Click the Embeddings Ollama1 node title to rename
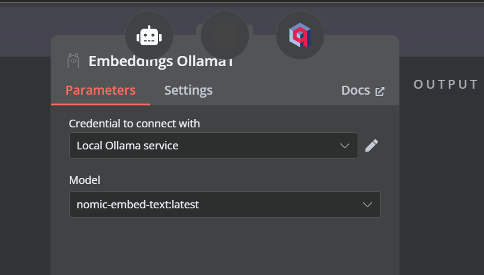Screen dimensions: 484x275 click(160, 61)
